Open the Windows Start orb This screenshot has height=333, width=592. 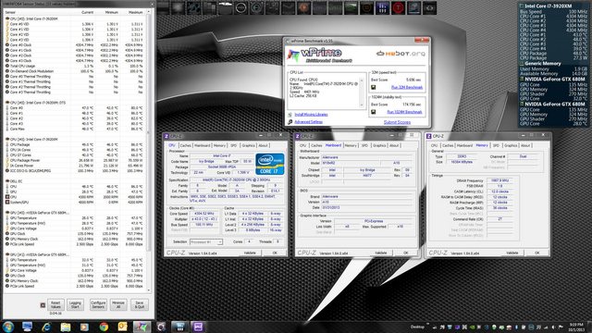point(8,327)
